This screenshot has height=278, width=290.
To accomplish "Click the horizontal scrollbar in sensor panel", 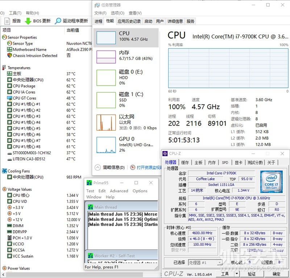I will pos(74,274).
